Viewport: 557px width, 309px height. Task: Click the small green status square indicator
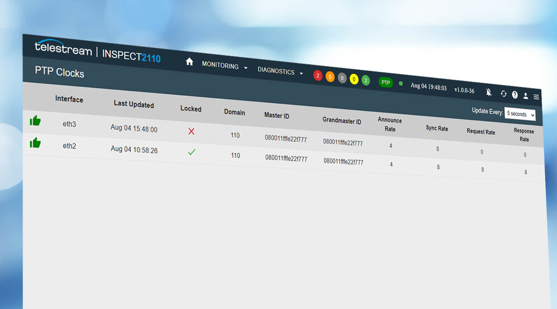pos(401,83)
